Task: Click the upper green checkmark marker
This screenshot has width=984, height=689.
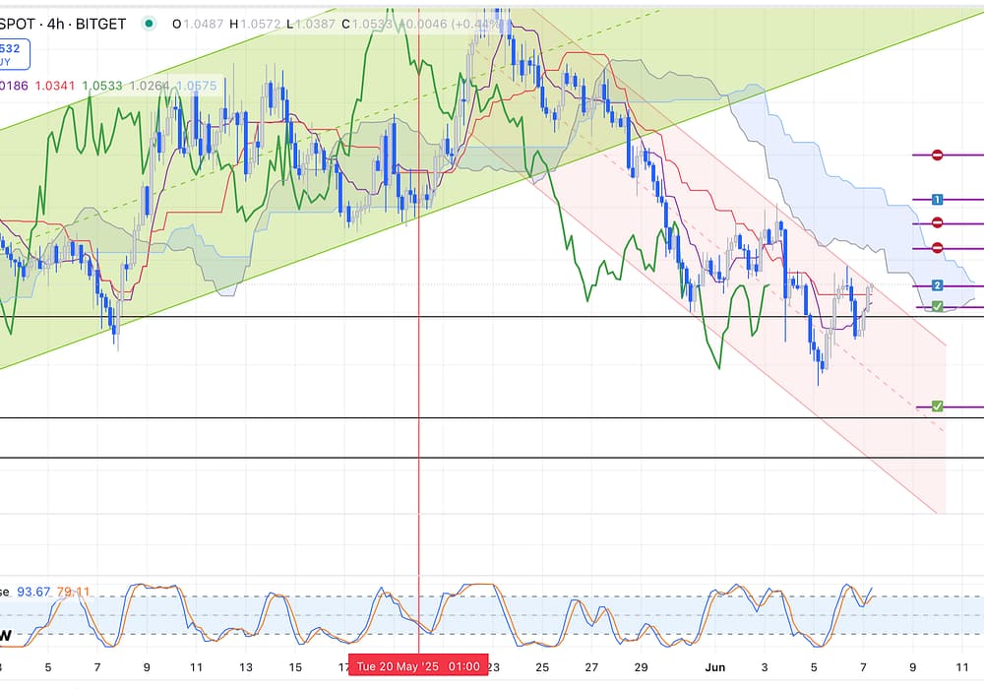Action: [938, 307]
